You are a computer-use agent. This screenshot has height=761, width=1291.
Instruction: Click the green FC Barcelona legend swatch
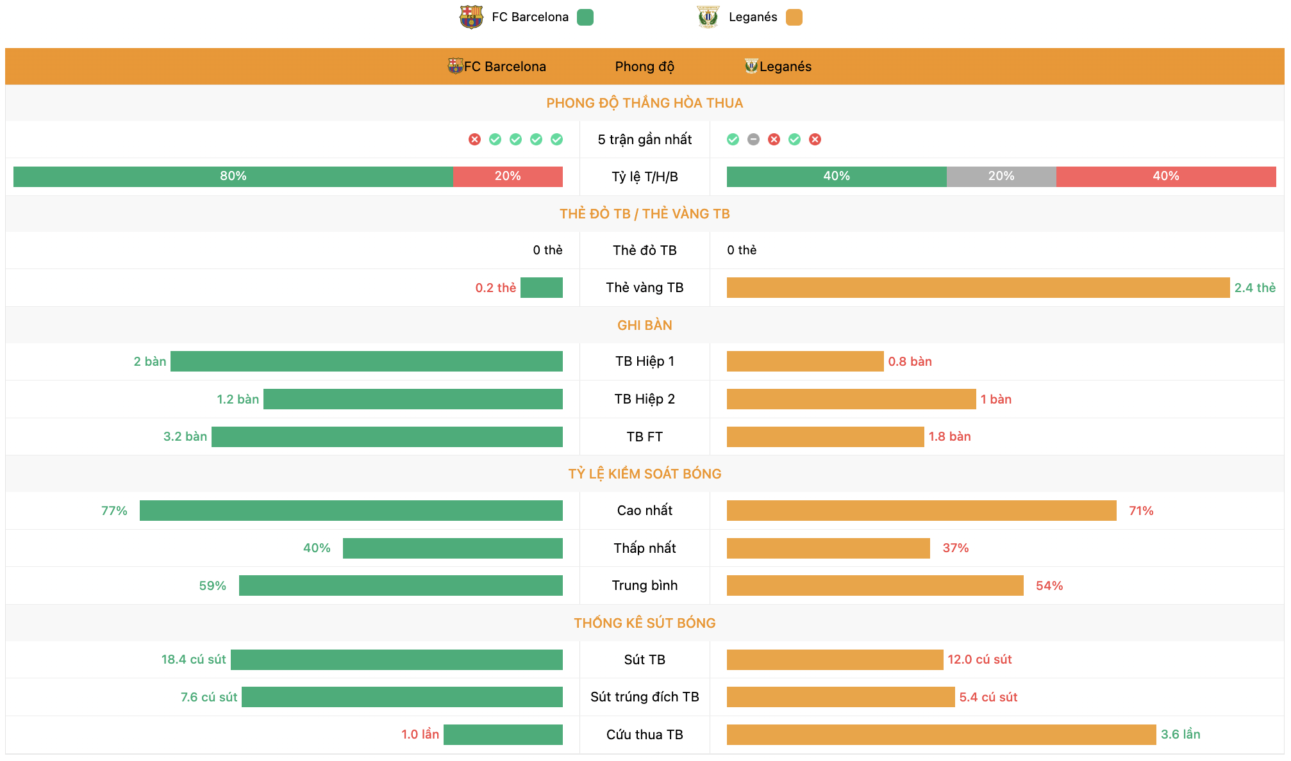[x=585, y=17]
